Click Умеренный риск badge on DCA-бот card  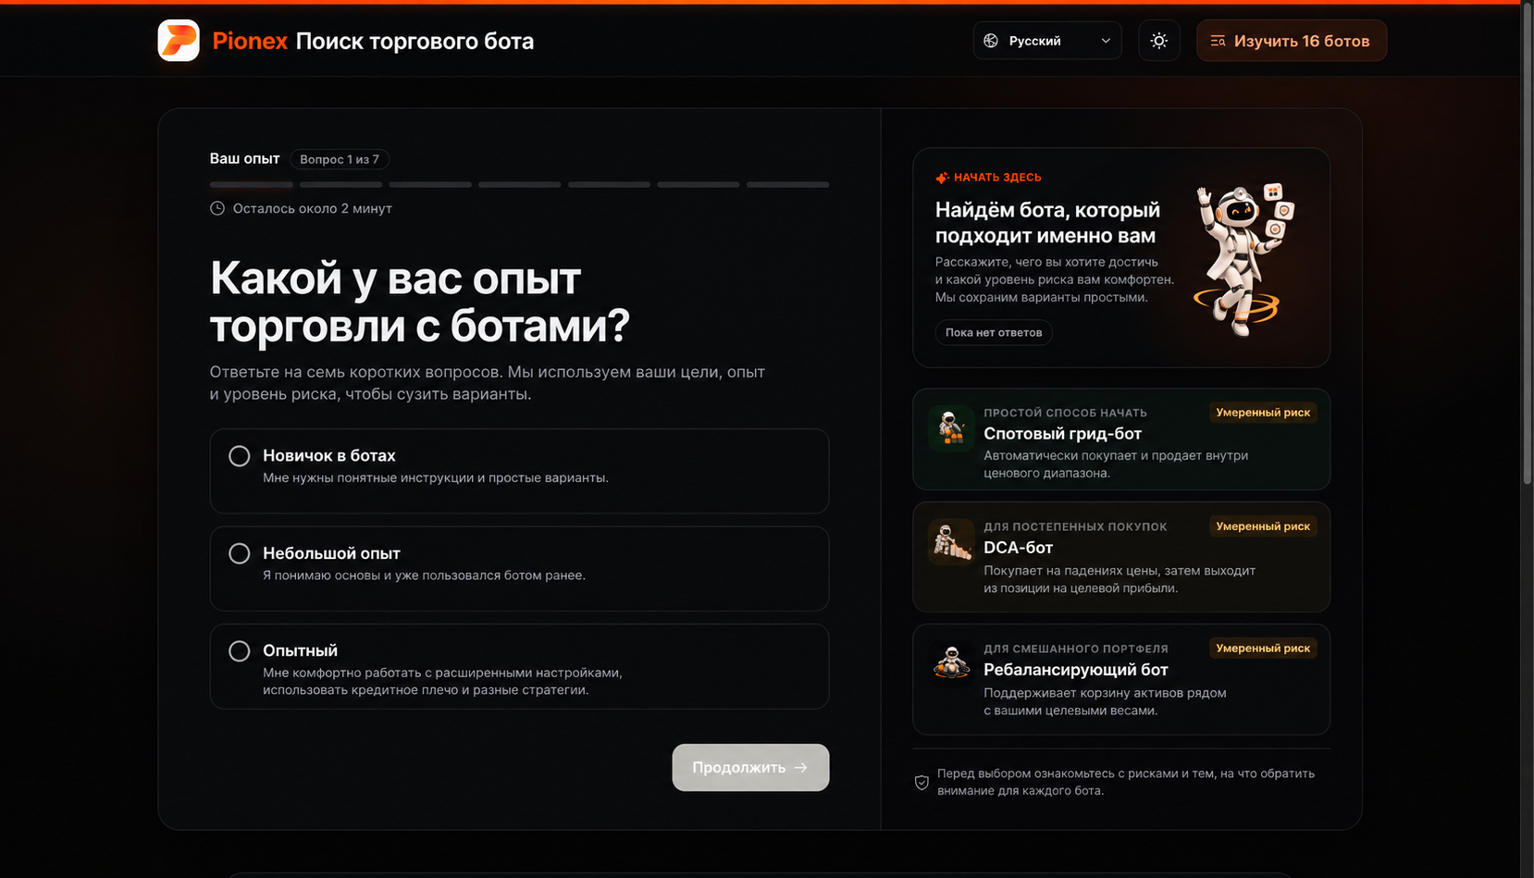(1263, 526)
